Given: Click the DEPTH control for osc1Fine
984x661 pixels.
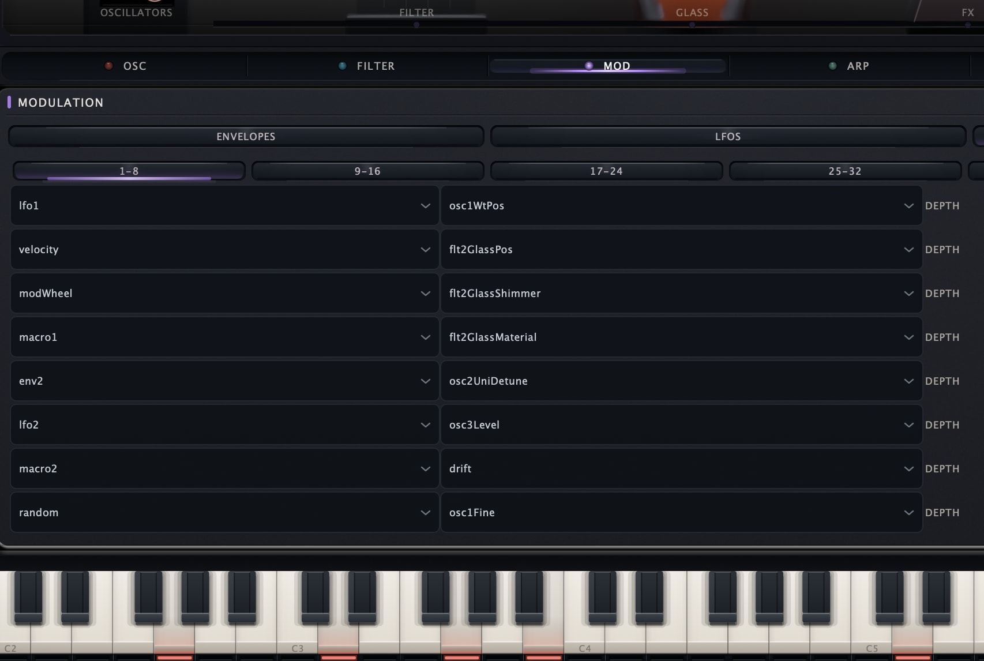Looking at the screenshot, I should point(942,513).
